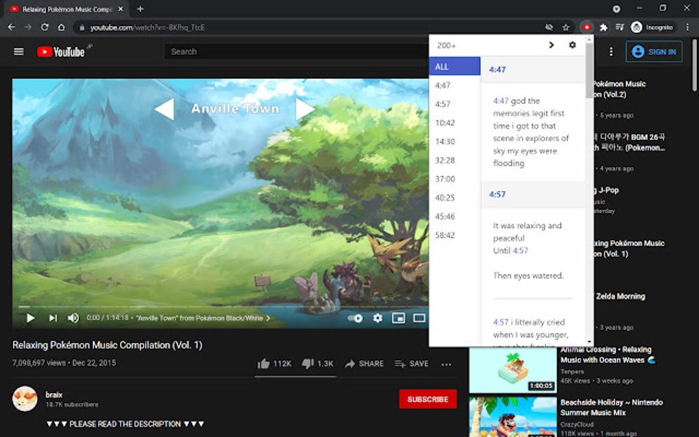
Task: Open the Animal Crossing Ocean Waves thumbnail
Action: point(513,370)
